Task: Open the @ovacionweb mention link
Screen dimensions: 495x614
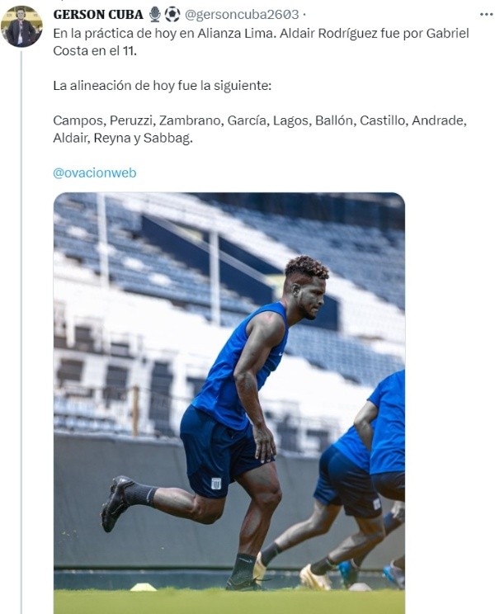Action: point(94,172)
